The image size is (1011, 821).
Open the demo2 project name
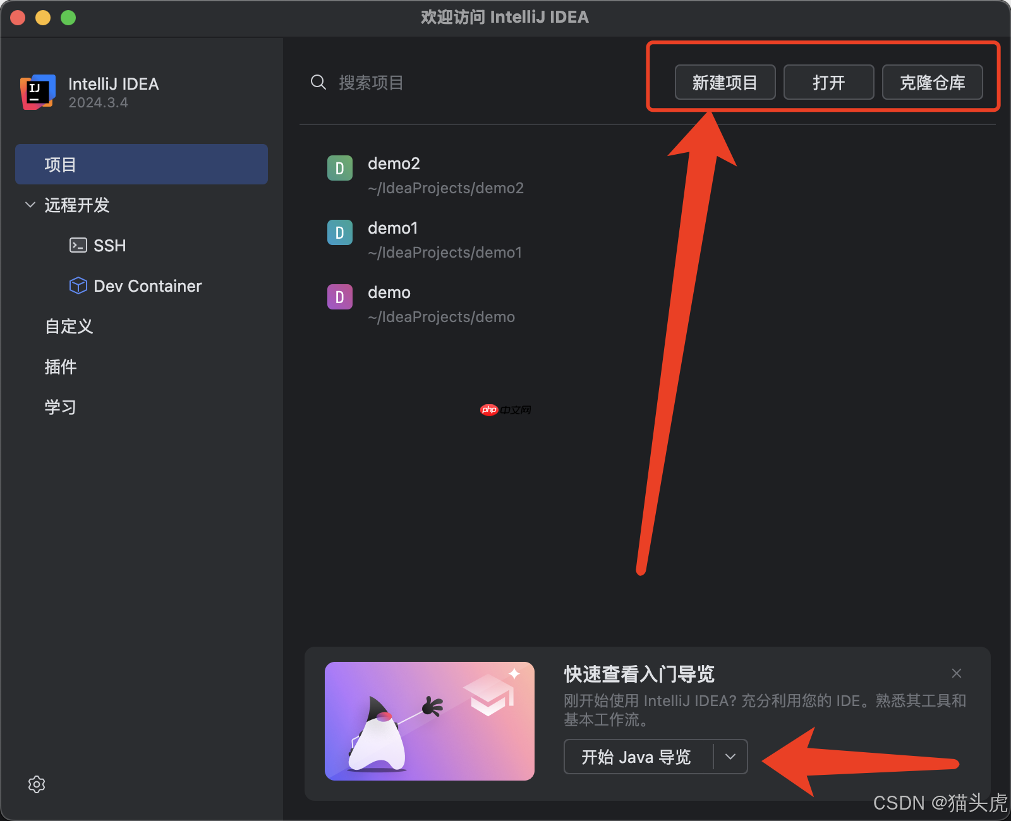point(394,164)
